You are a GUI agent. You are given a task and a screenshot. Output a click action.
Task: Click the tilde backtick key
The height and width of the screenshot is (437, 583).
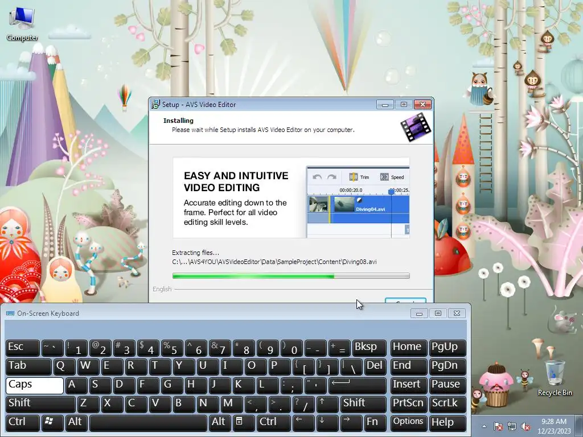(53, 348)
